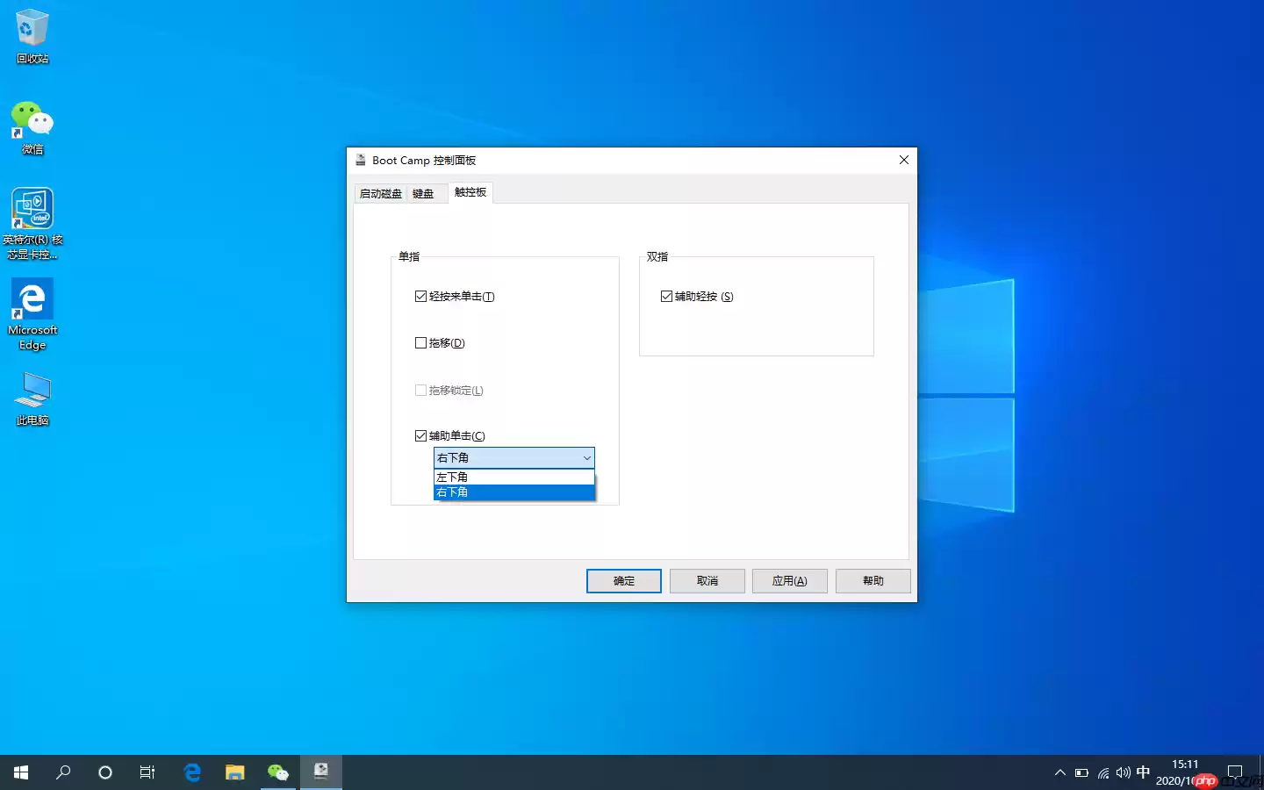
Task: Open File Explorer from the taskbar
Action: (x=234, y=772)
